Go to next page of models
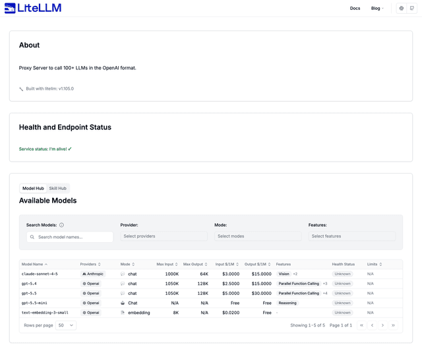 (382, 325)
